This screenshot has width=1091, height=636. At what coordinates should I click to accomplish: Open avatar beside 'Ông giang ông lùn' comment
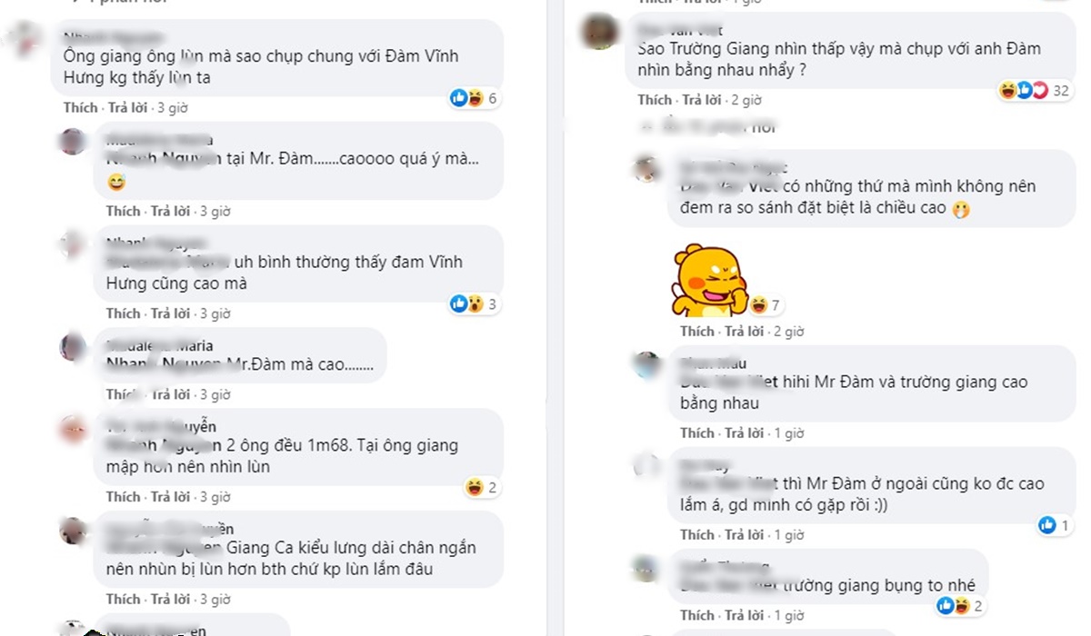coord(23,40)
